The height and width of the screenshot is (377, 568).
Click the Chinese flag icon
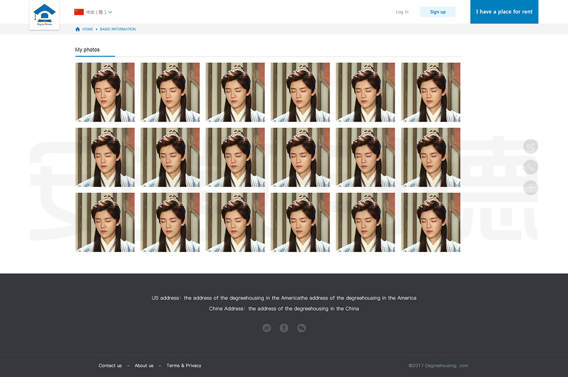[79, 12]
